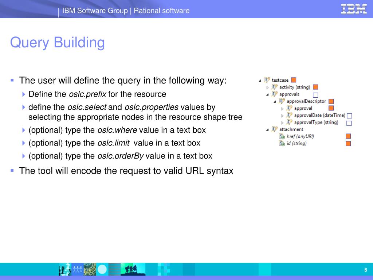The width and height of the screenshot is (373, 280).
Task: Click 'Rational software' in the header
Action: tap(161, 11)
